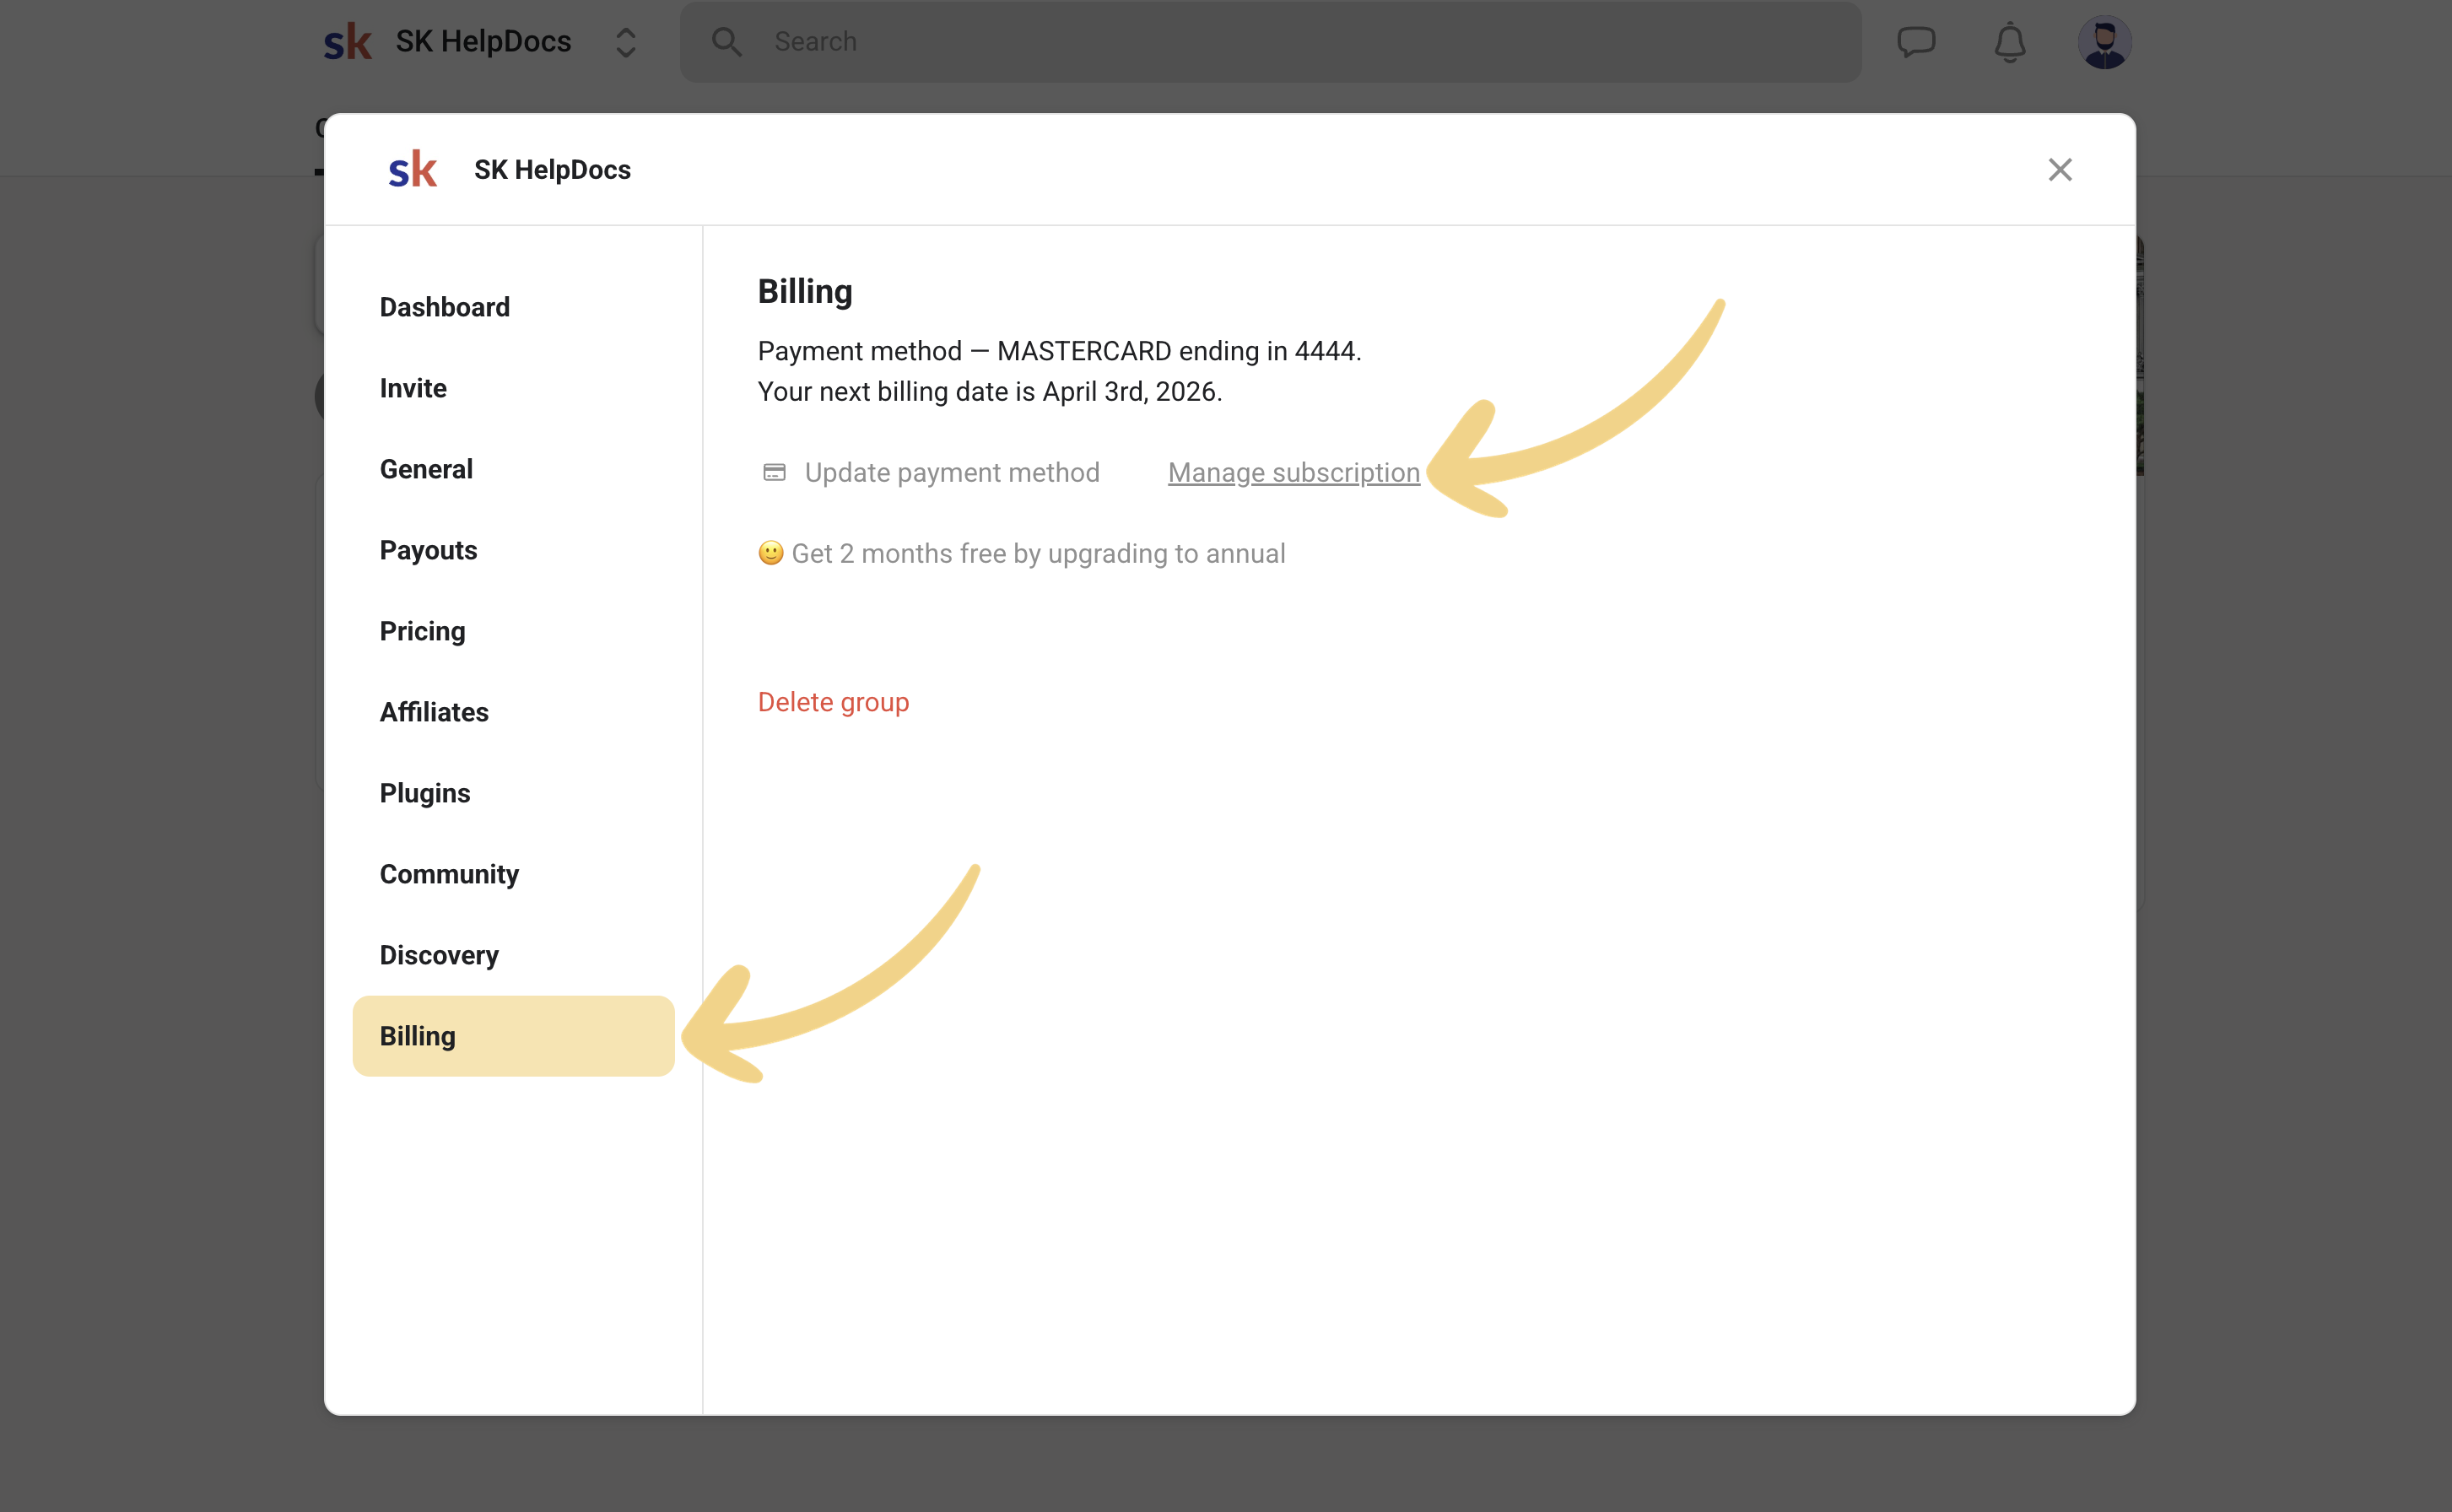This screenshot has width=2452, height=1512.
Task: Expand the SK HelpDocs group switcher
Action: coord(626,42)
